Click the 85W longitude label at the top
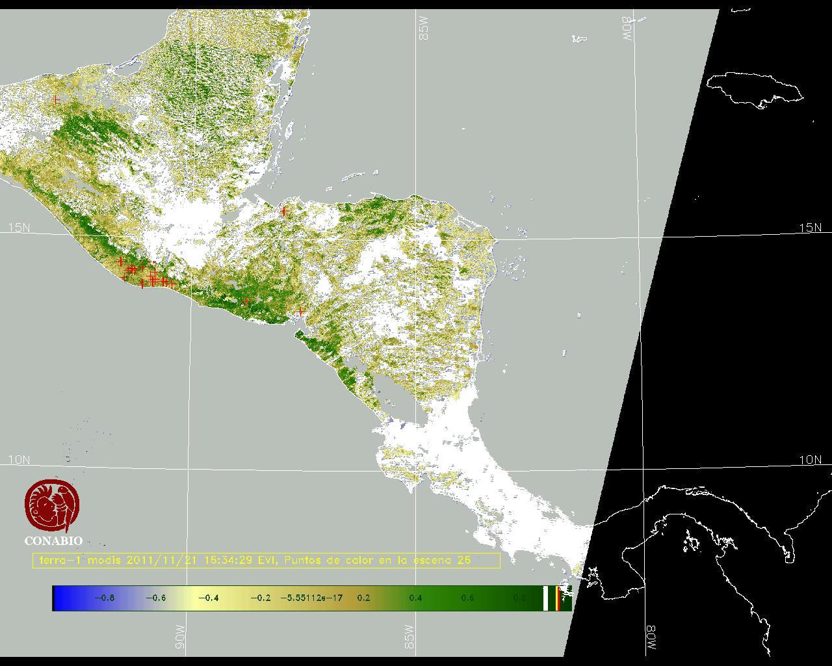The image size is (832, 666). coord(424,29)
